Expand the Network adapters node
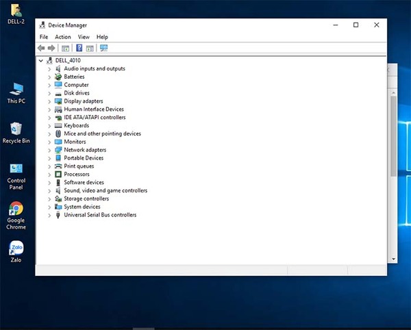Viewport: 411px width, 330px height. [49, 150]
